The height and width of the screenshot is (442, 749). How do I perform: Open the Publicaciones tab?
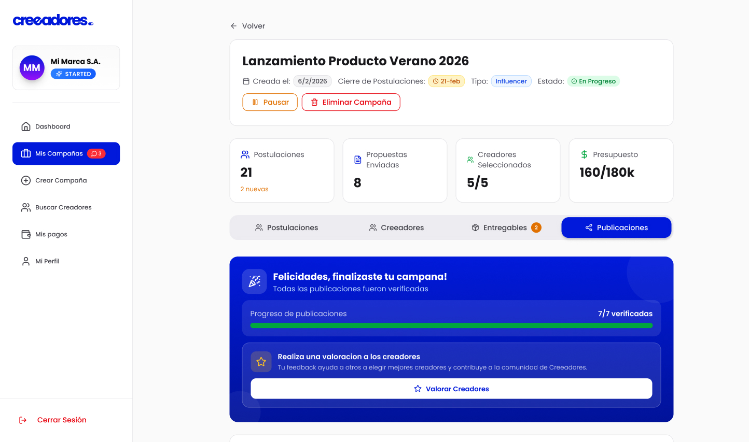(x=616, y=227)
